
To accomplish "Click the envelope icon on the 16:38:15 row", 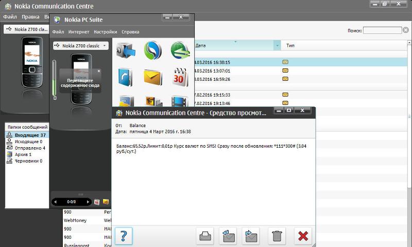I will 285,62.
